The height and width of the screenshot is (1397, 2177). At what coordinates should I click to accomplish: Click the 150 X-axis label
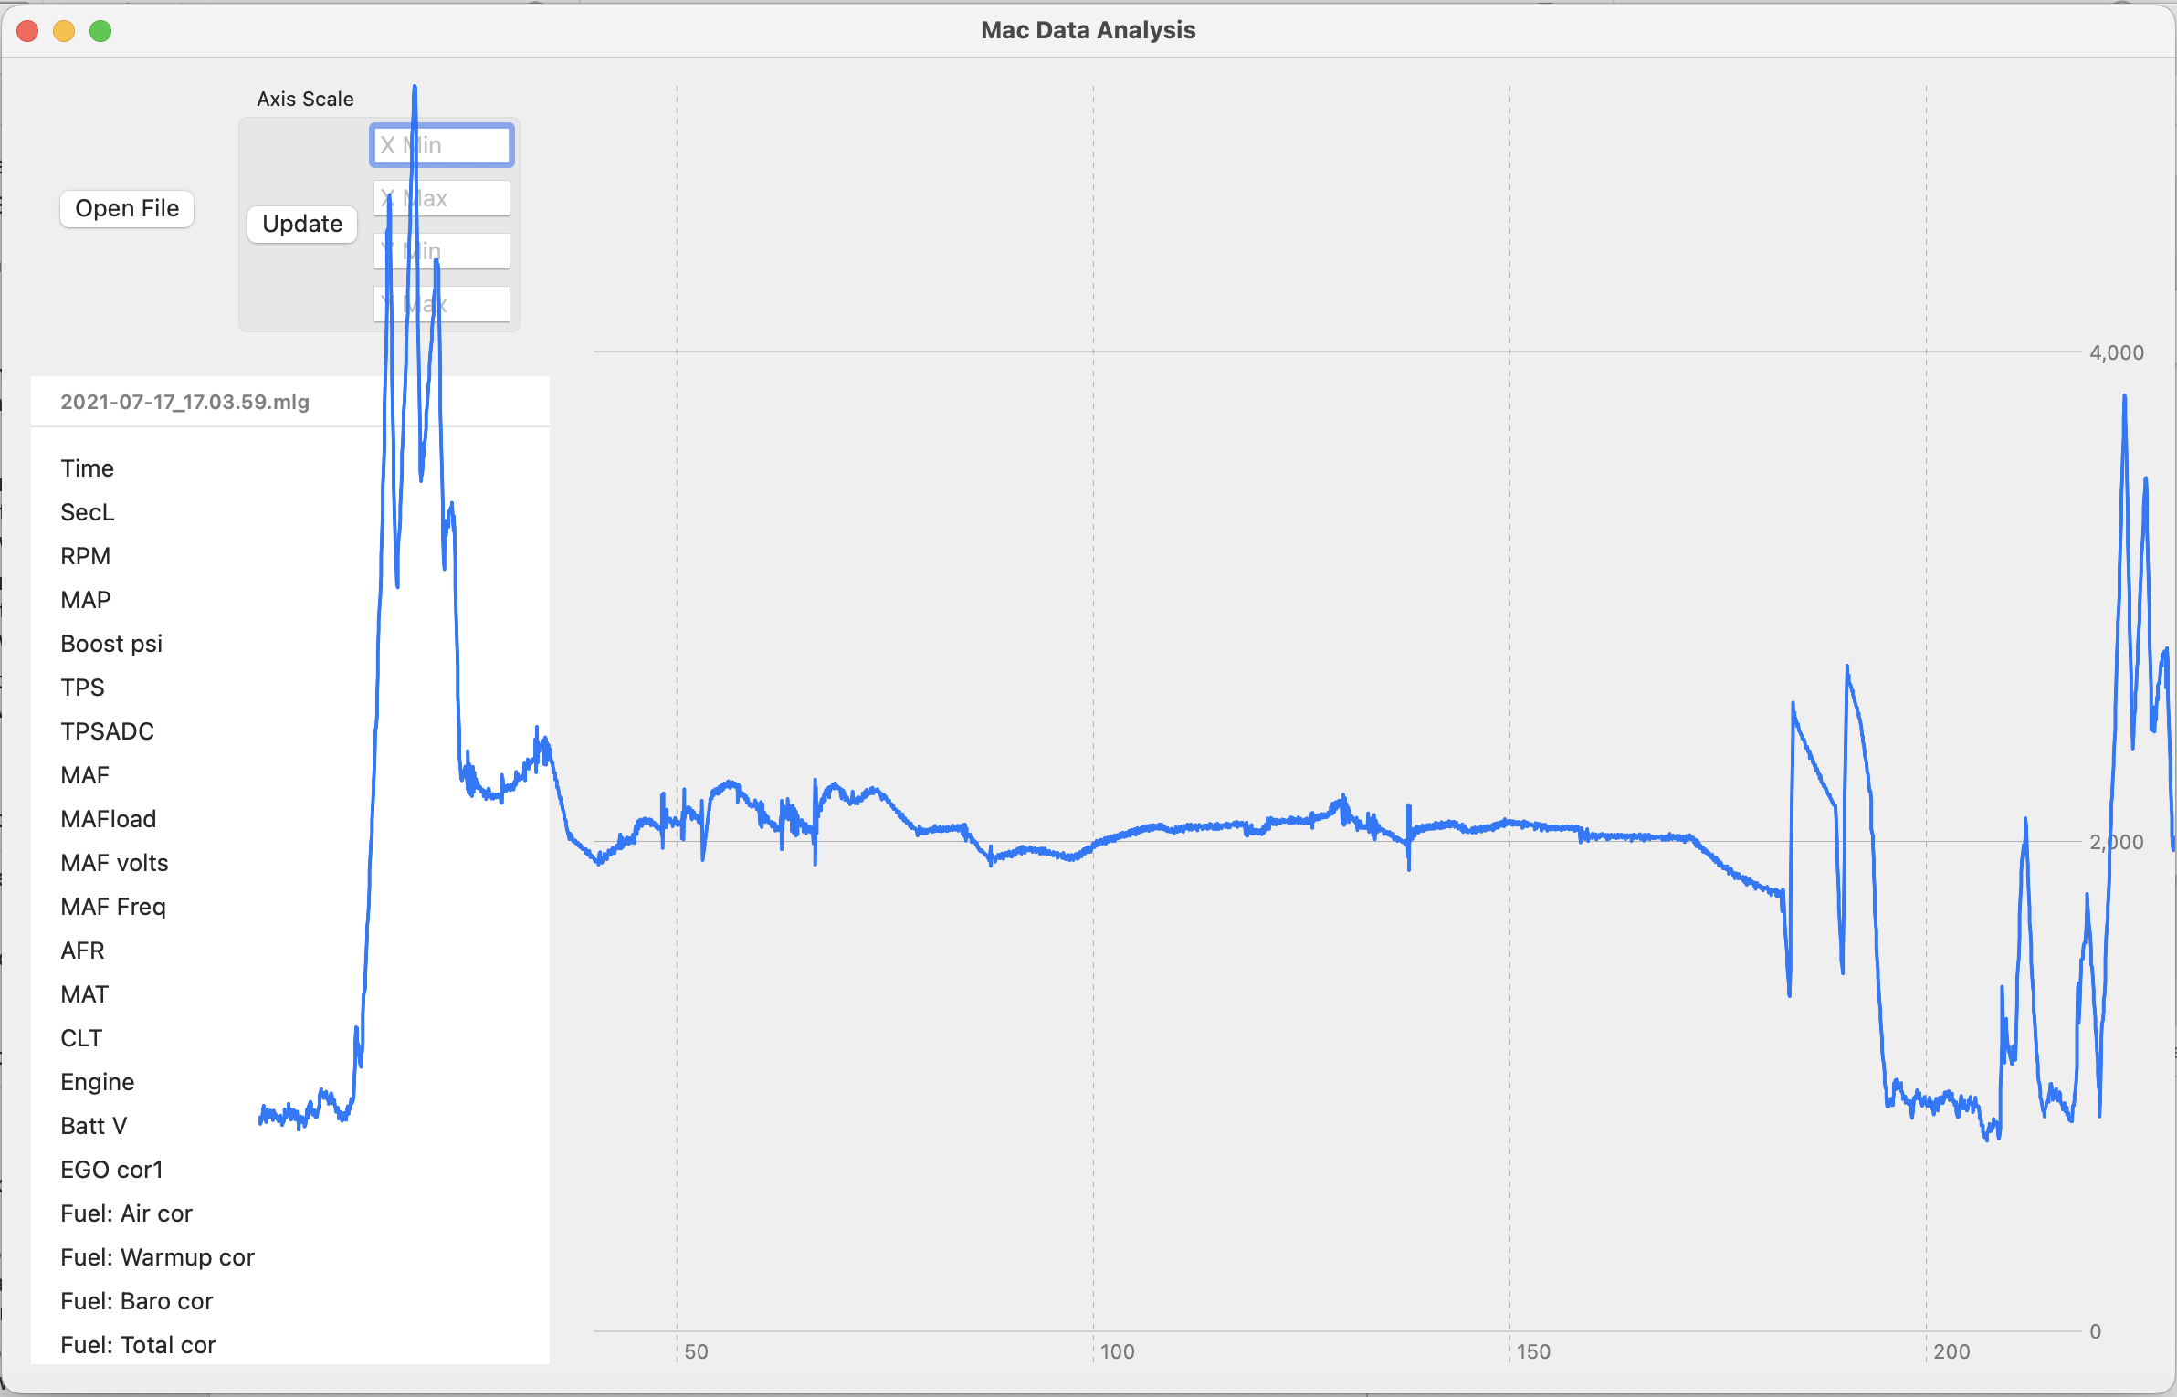(x=1534, y=1351)
